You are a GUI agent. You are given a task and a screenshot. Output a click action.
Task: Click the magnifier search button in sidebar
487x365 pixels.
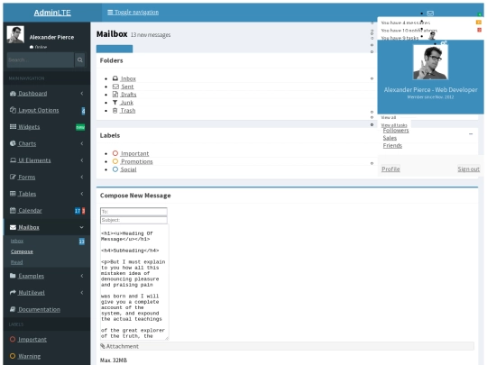click(x=80, y=59)
